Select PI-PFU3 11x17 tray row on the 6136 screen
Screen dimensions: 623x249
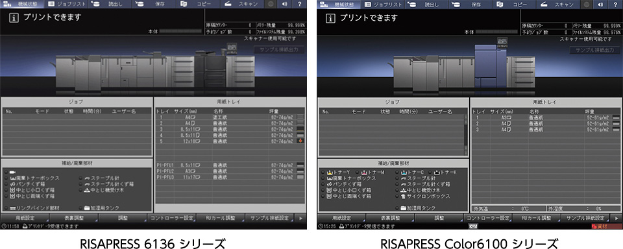[x=230, y=177]
